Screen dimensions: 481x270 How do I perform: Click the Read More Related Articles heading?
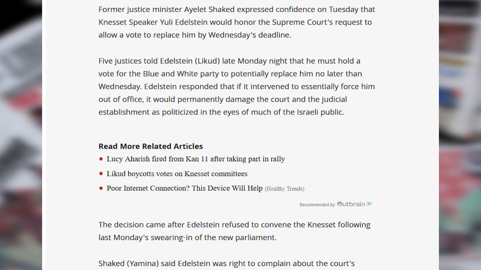[x=151, y=146]
